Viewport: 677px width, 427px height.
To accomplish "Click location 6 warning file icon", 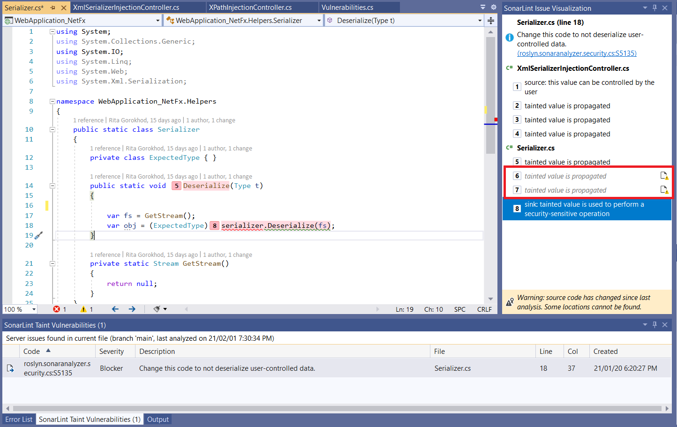I will [664, 176].
